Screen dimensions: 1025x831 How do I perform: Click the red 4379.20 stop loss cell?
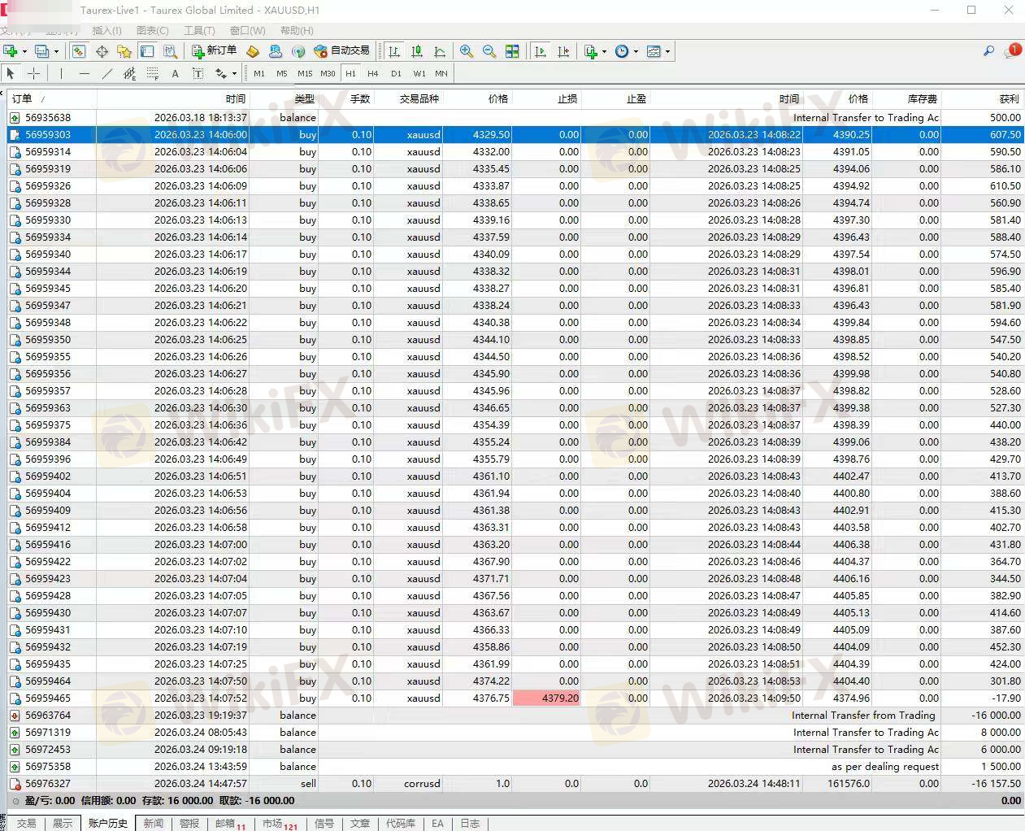point(546,698)
